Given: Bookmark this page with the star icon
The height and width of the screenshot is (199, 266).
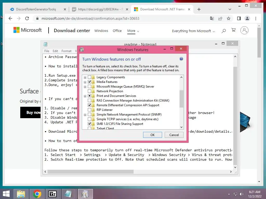Looking at the screenshot, I should (229, 18).
